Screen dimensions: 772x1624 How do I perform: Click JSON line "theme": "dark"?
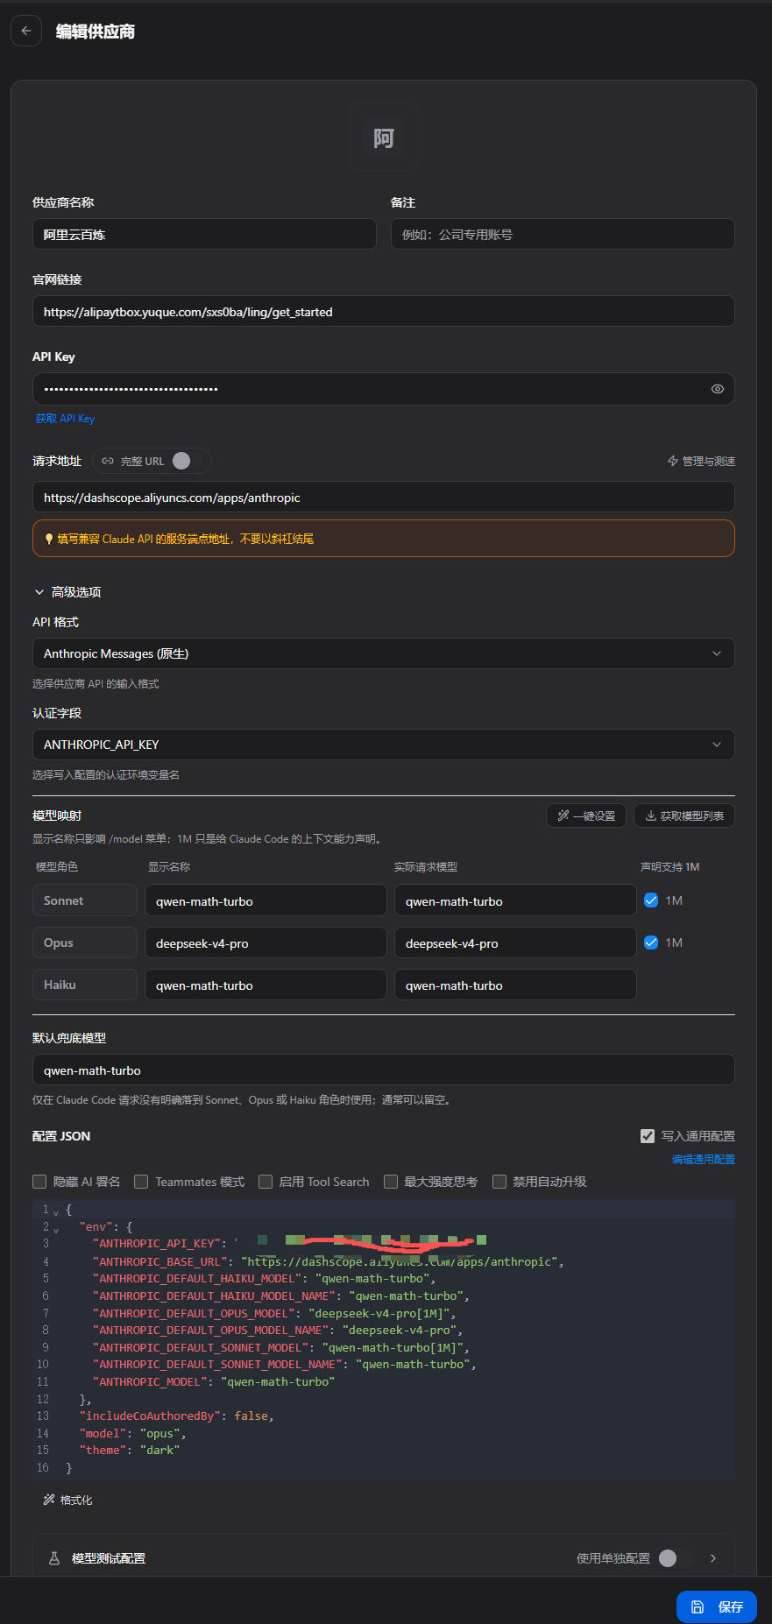(x=129, y=1450)
